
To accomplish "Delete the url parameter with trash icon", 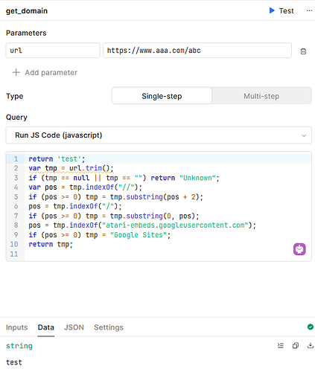I will click(x=303, y=51).
